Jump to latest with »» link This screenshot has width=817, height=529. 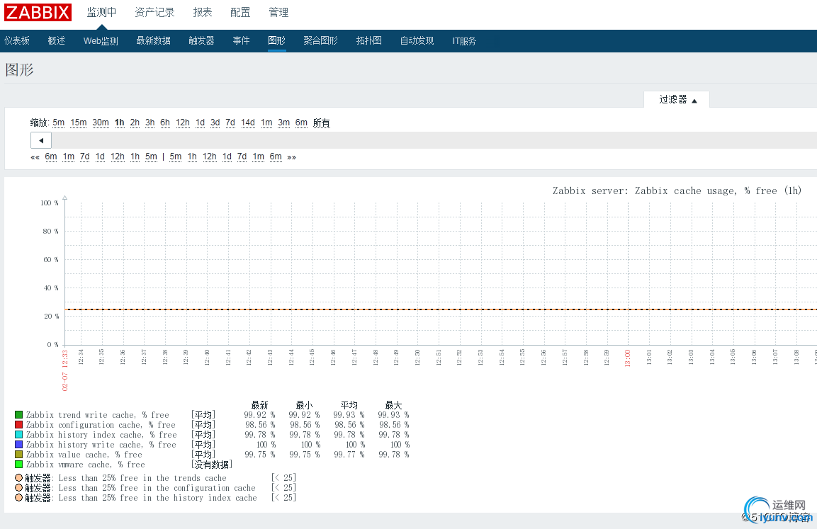(x=292, y=157)
